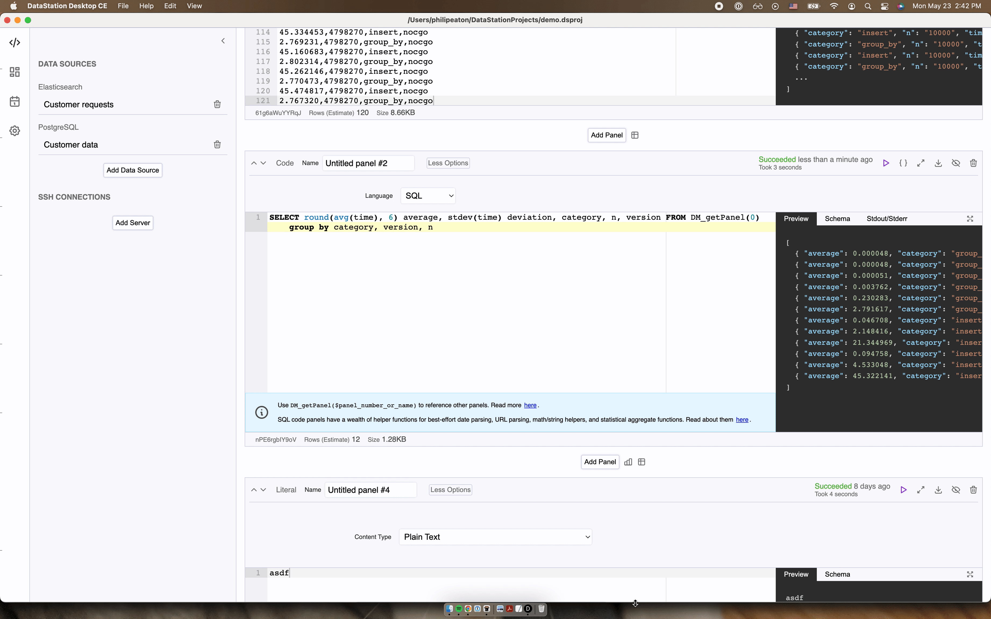Click the code view icon in the left sidebar
Viewport: 991px width, 619px height.
(x=15, y=42)
